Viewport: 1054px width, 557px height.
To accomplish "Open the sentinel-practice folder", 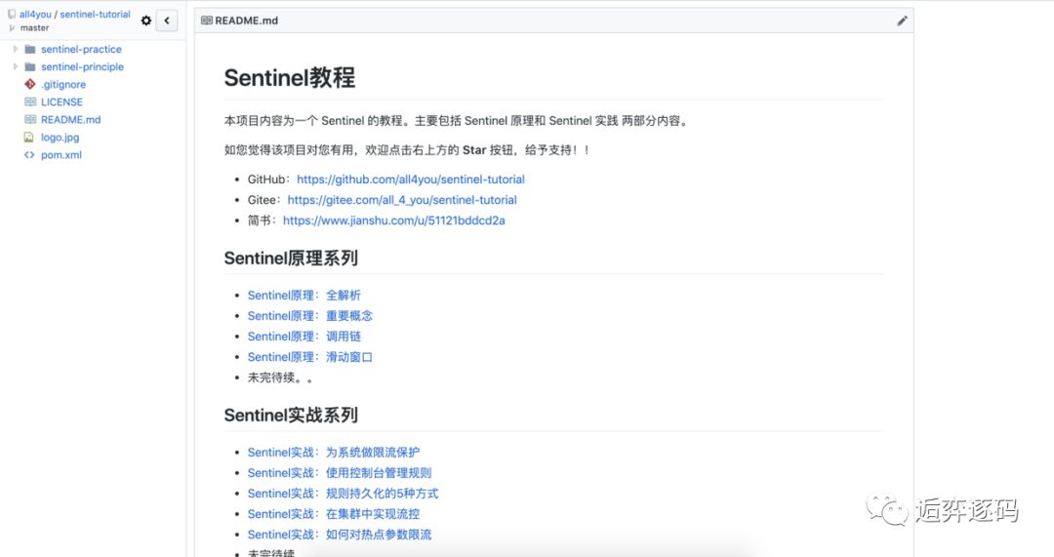I will [x=81, y=49].
